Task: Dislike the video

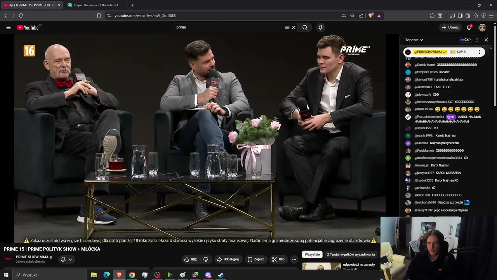Action: point(206,259)
